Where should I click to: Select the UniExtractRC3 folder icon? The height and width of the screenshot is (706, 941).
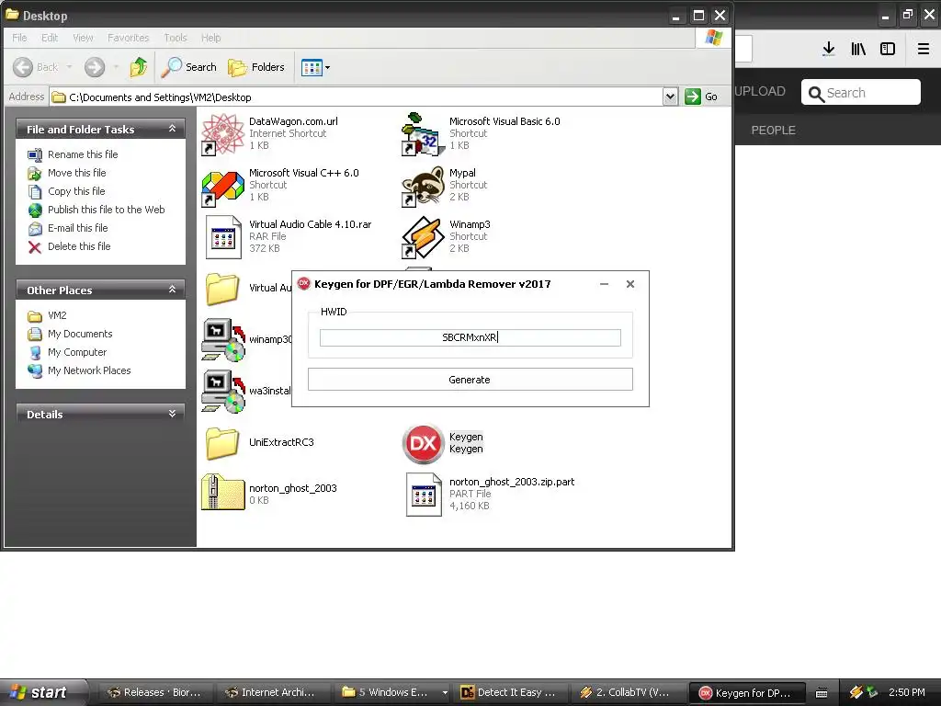[x=222, y=443]
